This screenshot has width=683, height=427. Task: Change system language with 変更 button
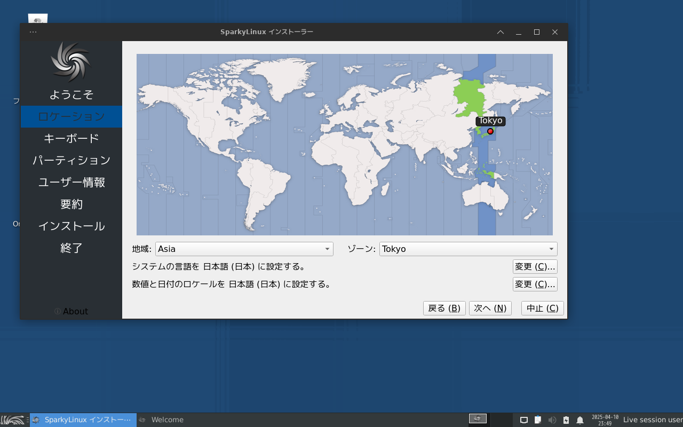[535, 266]
